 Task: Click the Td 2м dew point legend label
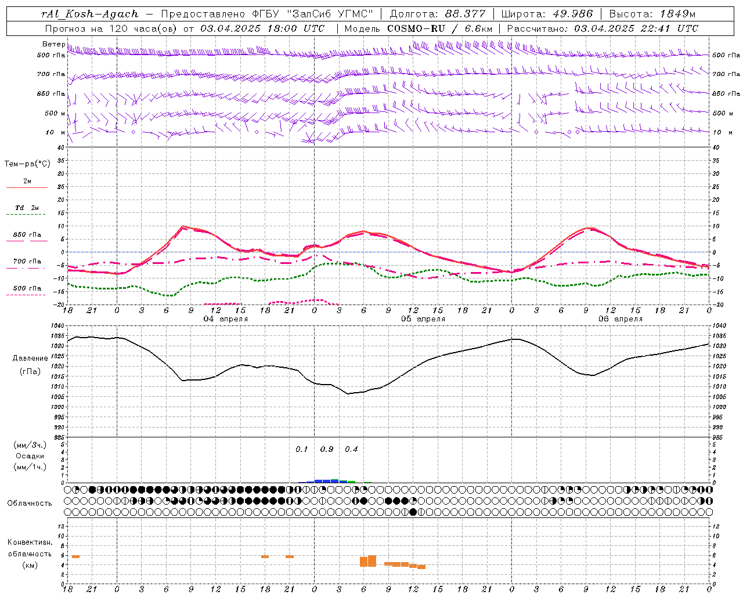tap(27, 208)
